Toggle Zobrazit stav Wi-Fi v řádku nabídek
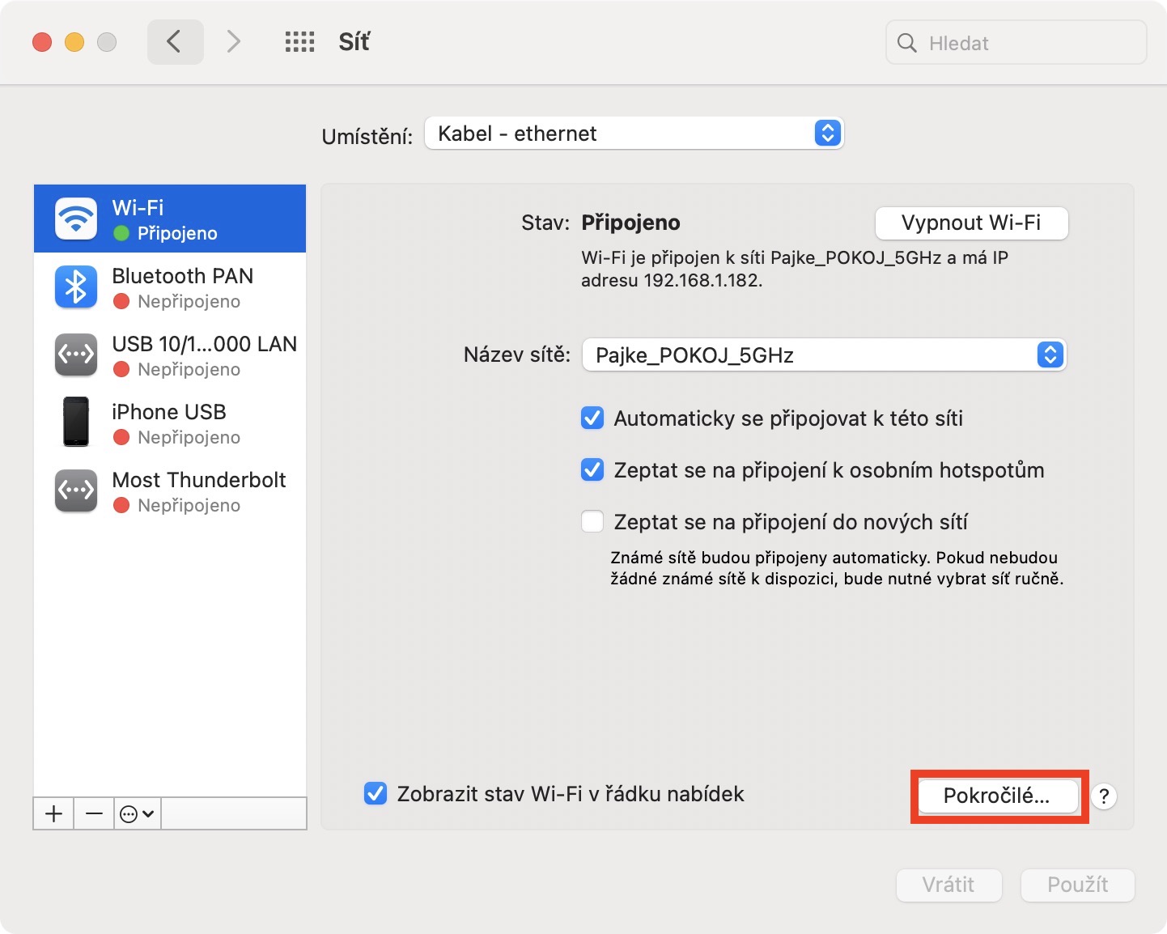 (x=376, y=794)
